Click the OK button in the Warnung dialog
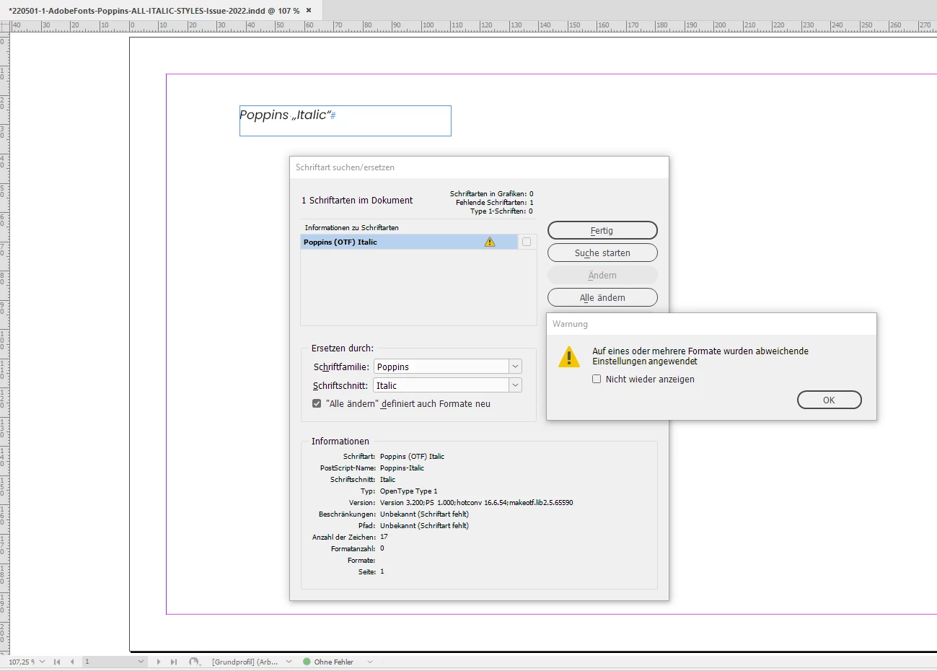The height and width of the screenshot is (671, 937). click(x=829, y=400)
